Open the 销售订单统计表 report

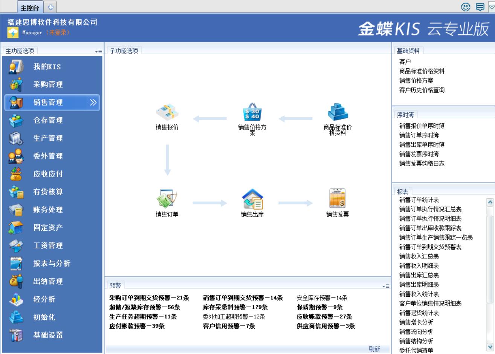click(x=419, y=200)
